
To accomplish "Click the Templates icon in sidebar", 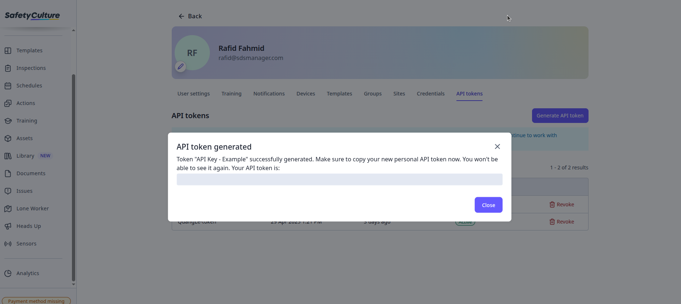I will click(8, 50).
